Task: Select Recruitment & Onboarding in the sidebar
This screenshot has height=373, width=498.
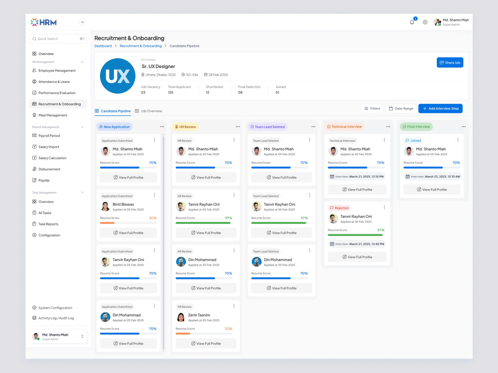Action: coord(58,104)
